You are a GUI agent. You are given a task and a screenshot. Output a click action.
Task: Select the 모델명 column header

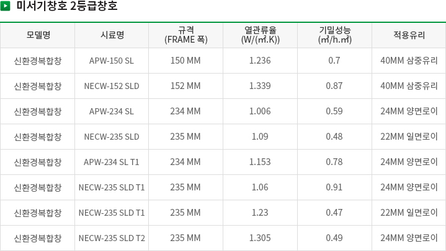pyautogui.click(x=38, y=35)
